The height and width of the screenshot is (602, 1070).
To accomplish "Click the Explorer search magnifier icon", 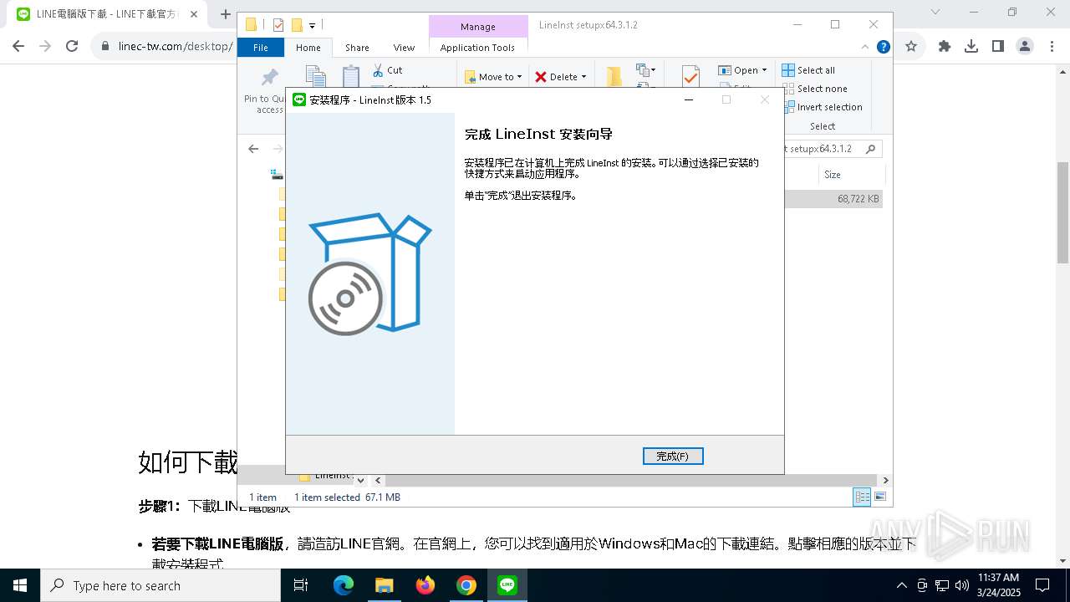I will click(870, 149).
